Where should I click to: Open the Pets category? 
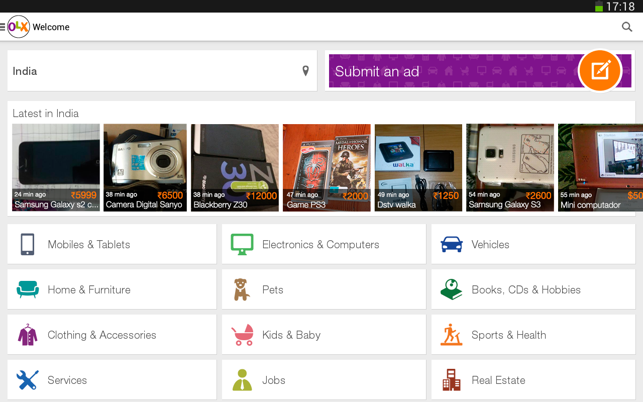click(x=324, y=289)
